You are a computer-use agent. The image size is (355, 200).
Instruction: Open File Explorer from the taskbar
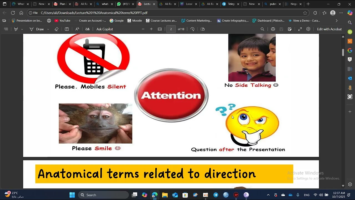click(165, 195)
